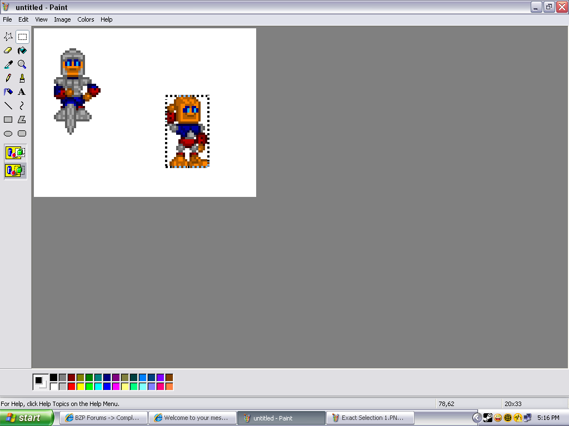569x426 pixels.
Task: Enable transparent selection mode option
Action: click(15, 170)
